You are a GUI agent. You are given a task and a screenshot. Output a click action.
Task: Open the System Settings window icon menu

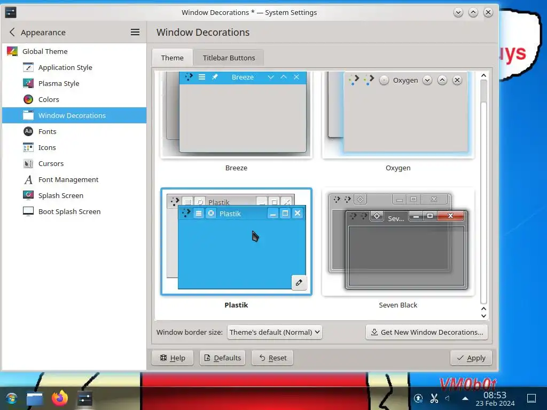[x=11, y=13]
